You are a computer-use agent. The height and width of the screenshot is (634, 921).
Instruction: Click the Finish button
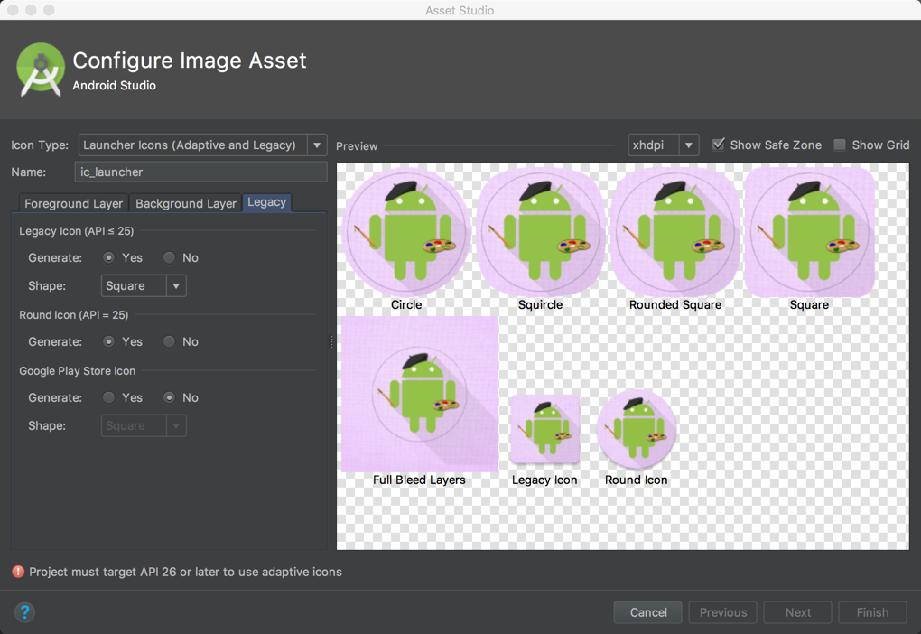click(x=872, y=612)
